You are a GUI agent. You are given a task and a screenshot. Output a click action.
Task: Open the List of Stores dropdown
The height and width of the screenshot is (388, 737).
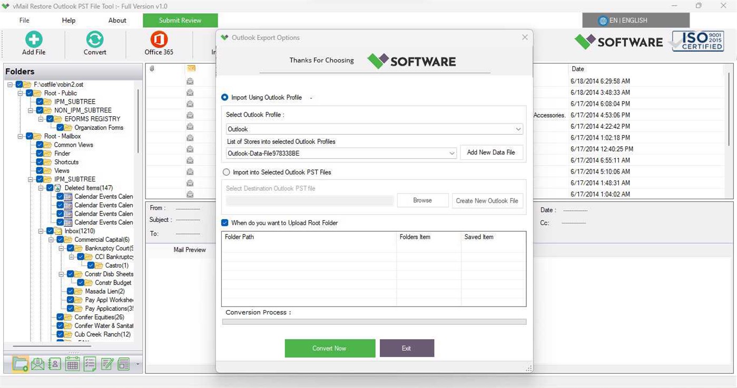pyautogui.click(x=451, y=152)
